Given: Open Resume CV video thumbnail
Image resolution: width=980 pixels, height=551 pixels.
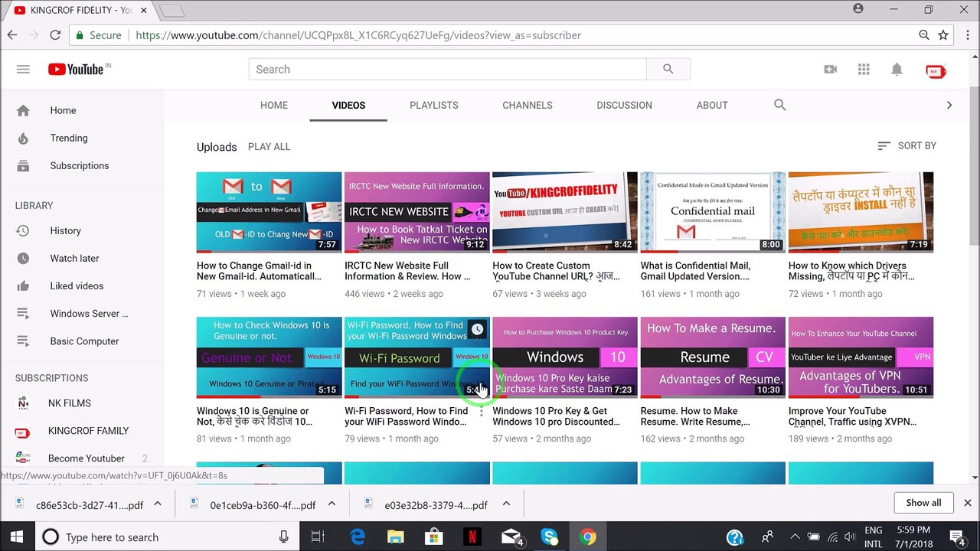Looking at the screenshot, I should tap(713, 357).
